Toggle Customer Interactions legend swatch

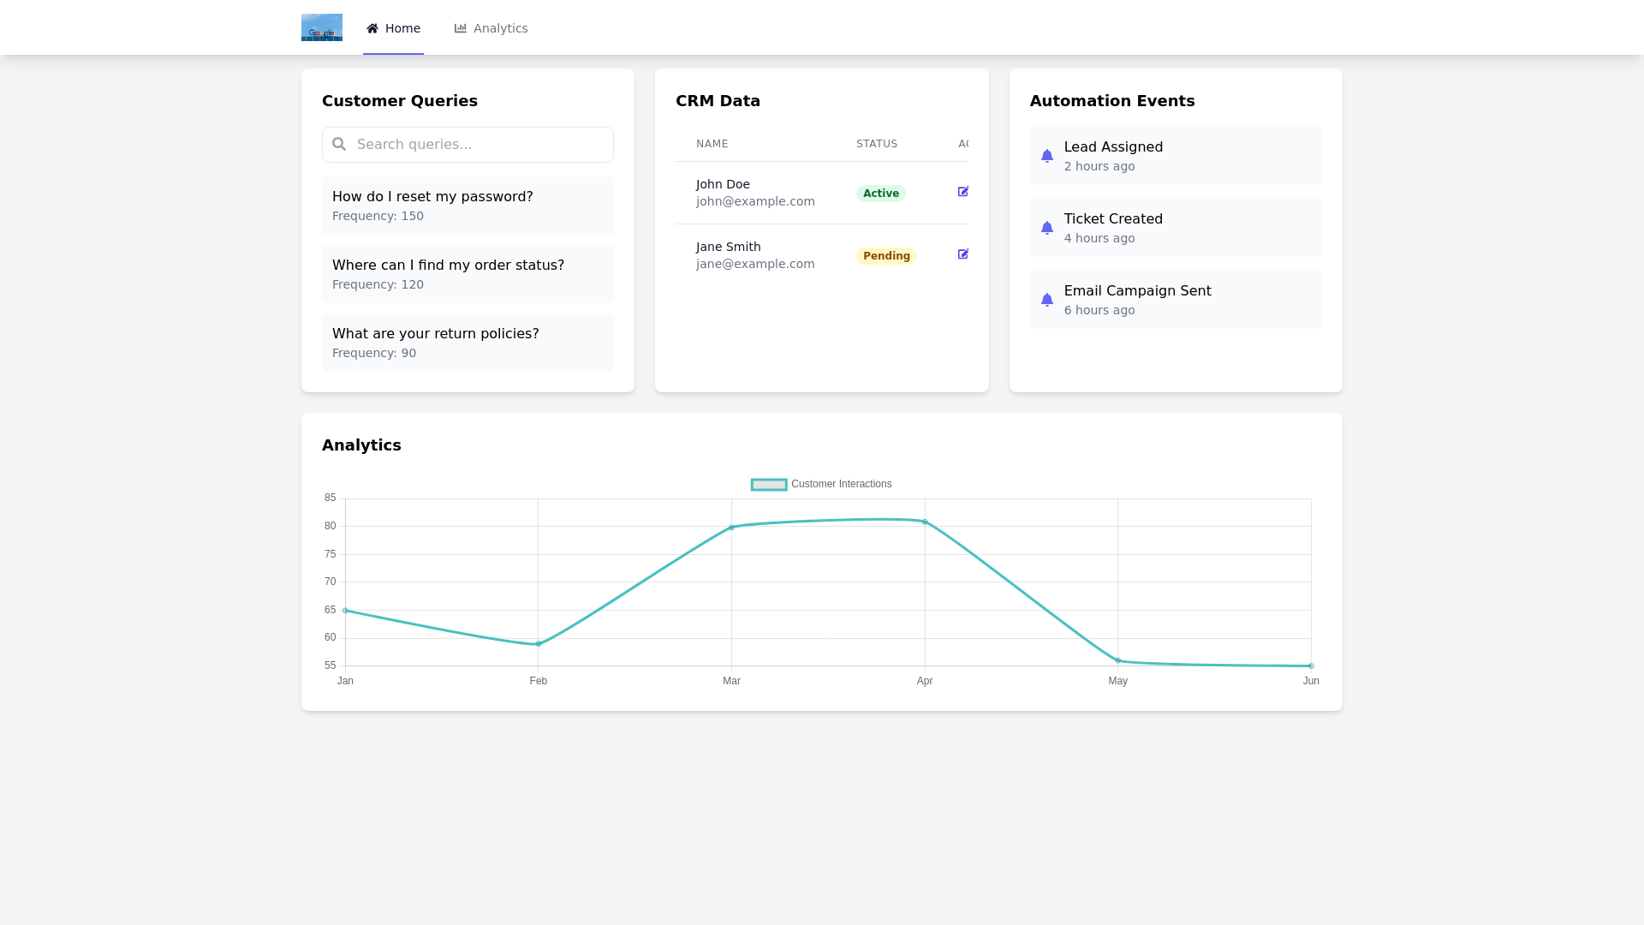pos(769,485)
